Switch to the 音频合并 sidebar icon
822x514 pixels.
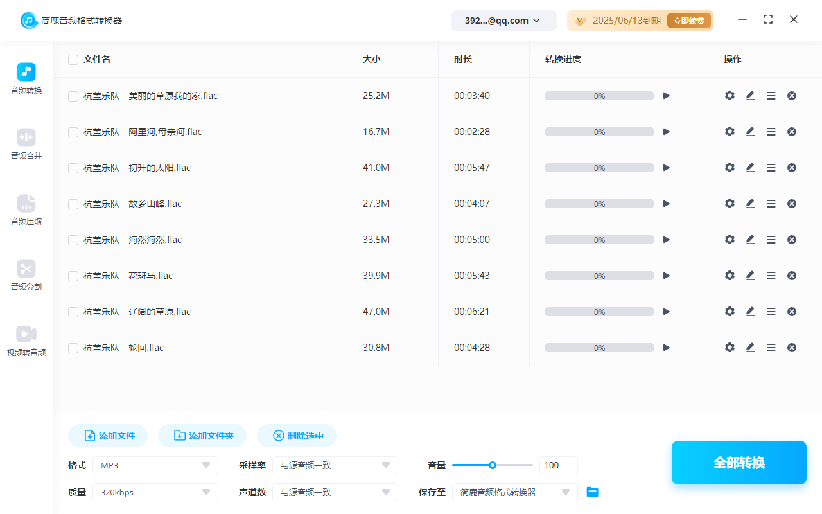tap(26, 143)
